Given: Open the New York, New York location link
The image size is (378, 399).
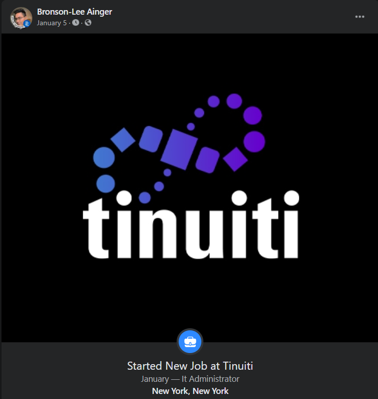Looking at the screenshot, I should coord(190,391).
